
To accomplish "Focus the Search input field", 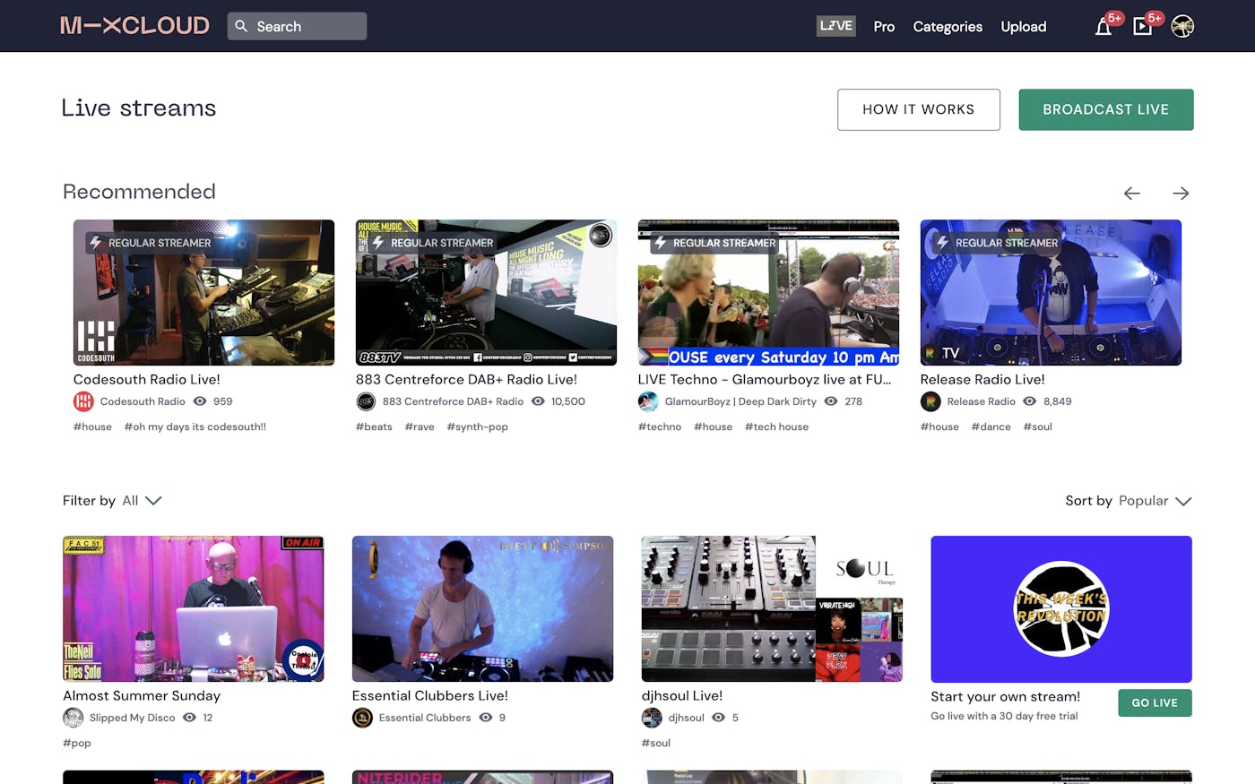I will [297, 26].
